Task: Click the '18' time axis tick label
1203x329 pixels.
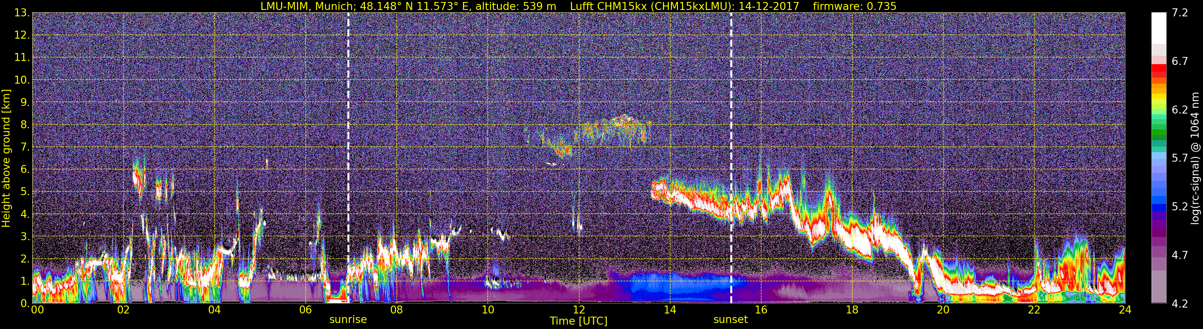Action: coord(852,310)
